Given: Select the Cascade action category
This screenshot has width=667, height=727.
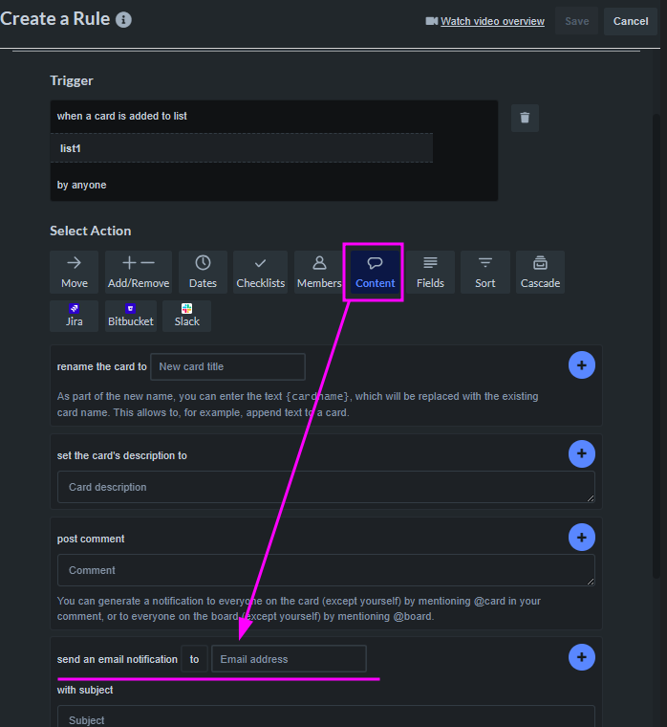Looking at the screenshot, I should [x=540, y=273].
